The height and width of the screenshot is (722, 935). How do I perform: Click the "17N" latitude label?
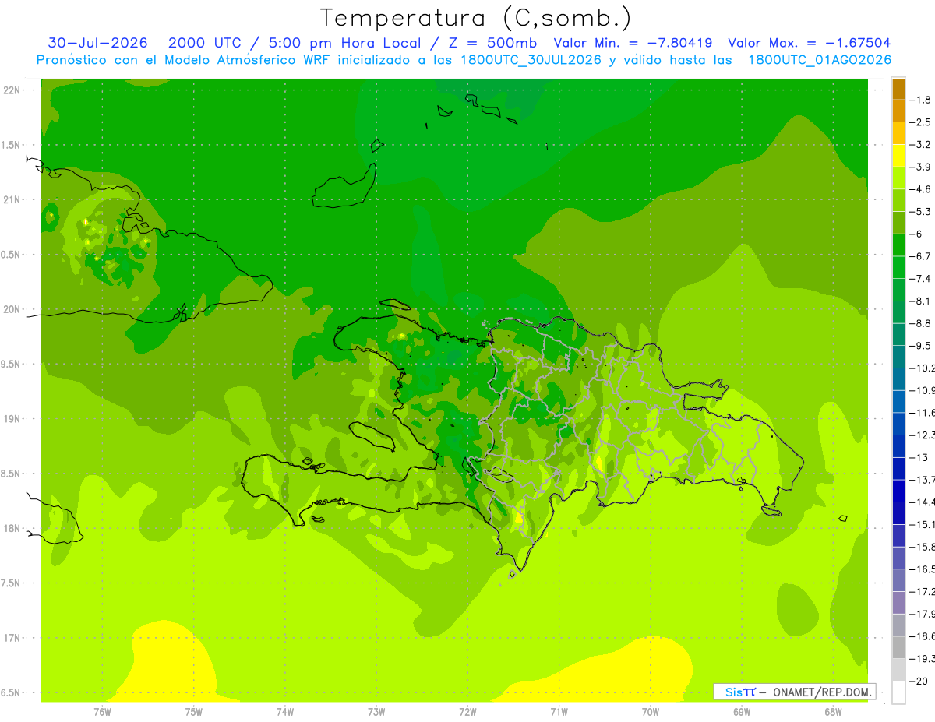[12, 638]
